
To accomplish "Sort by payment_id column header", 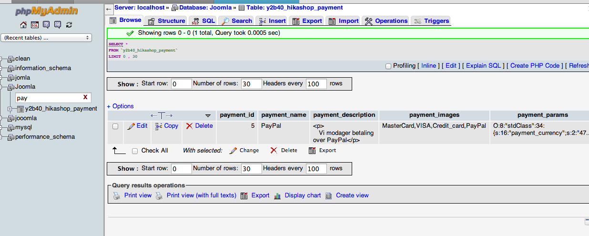I will [237, 115].
